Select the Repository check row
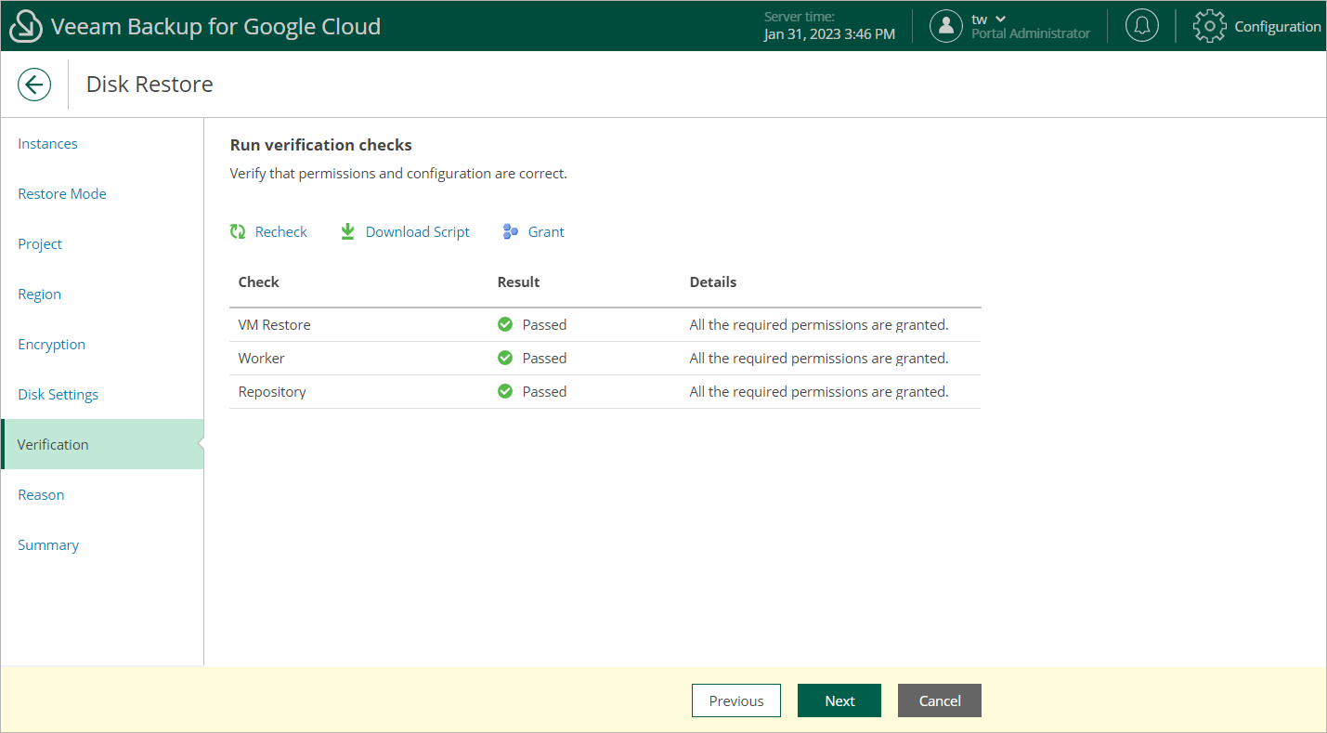 (272, 392)
